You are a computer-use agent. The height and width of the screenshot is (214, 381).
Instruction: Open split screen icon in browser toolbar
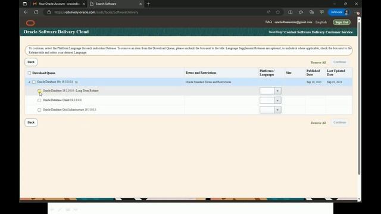tap(291, 12)
